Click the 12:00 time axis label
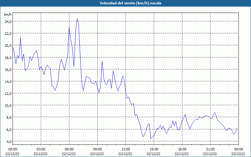The width and height of the screenshot is (251, 157). coord(126,149)
